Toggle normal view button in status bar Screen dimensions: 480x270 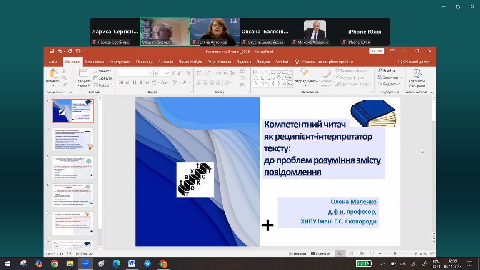[340, 254]
